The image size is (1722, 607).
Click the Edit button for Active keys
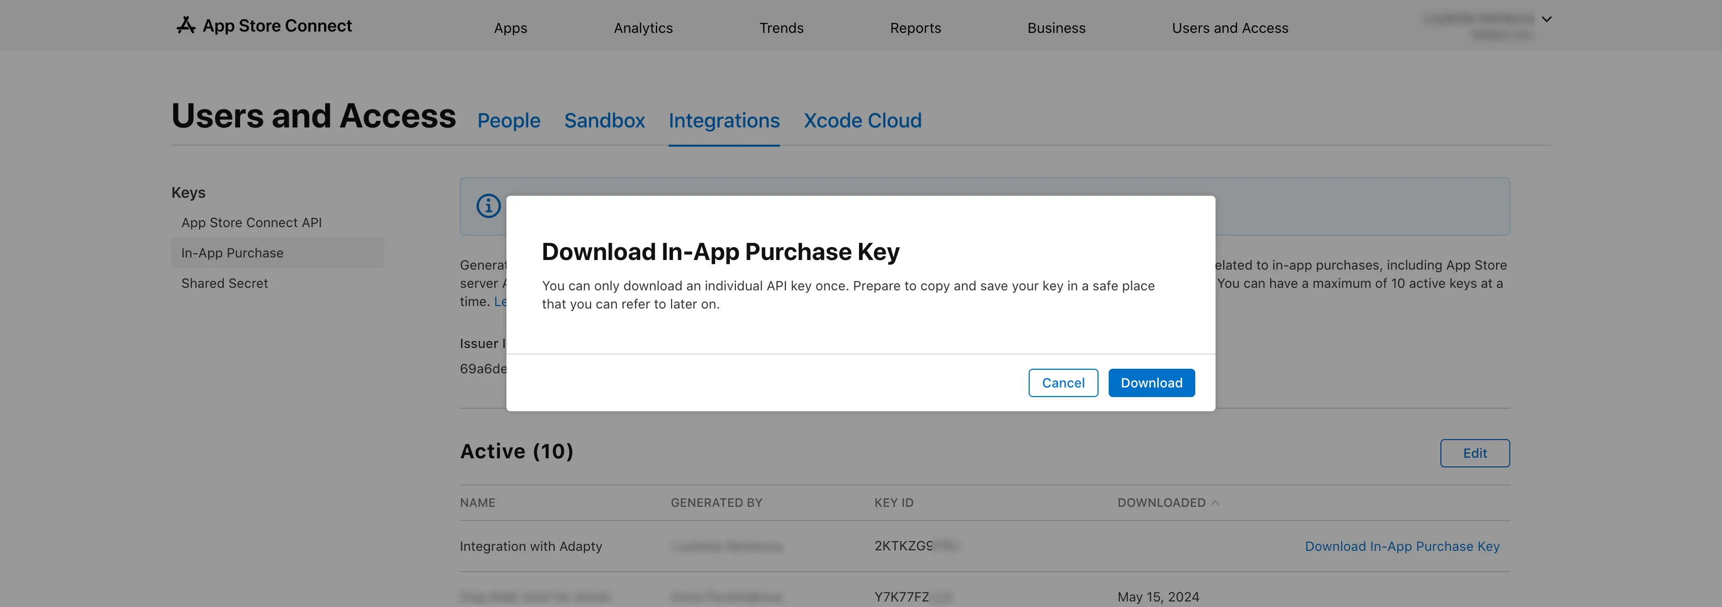pos(1475,453)
